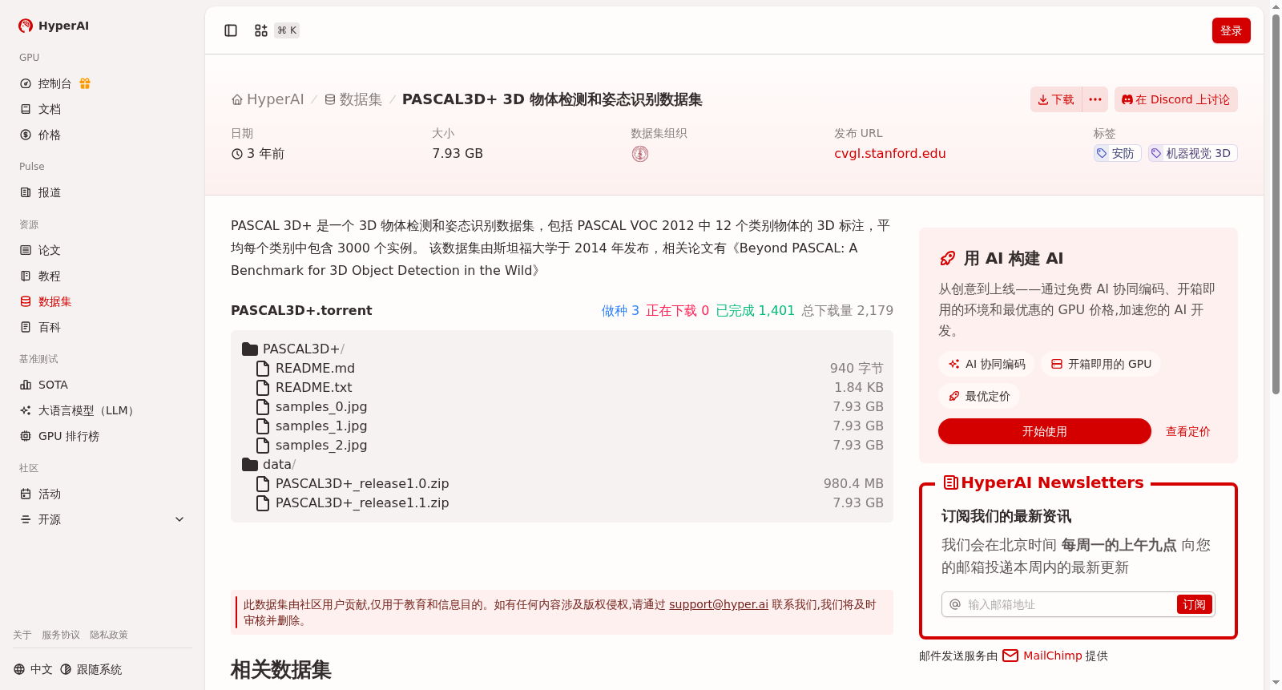
Task: Focus the 输入邮箱地址 email field
Action: click(1069, 604)
